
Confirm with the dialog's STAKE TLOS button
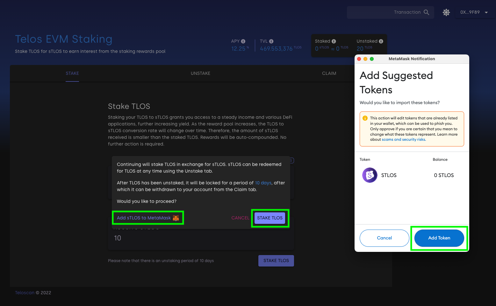pos(270,218)
